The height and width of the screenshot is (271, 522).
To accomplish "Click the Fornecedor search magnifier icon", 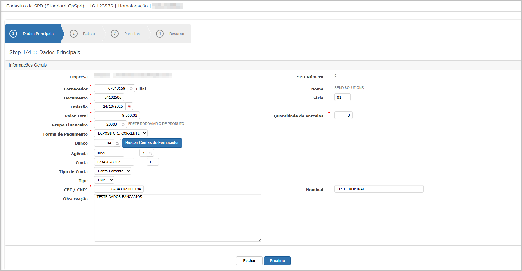I will (x=131, y=89).
